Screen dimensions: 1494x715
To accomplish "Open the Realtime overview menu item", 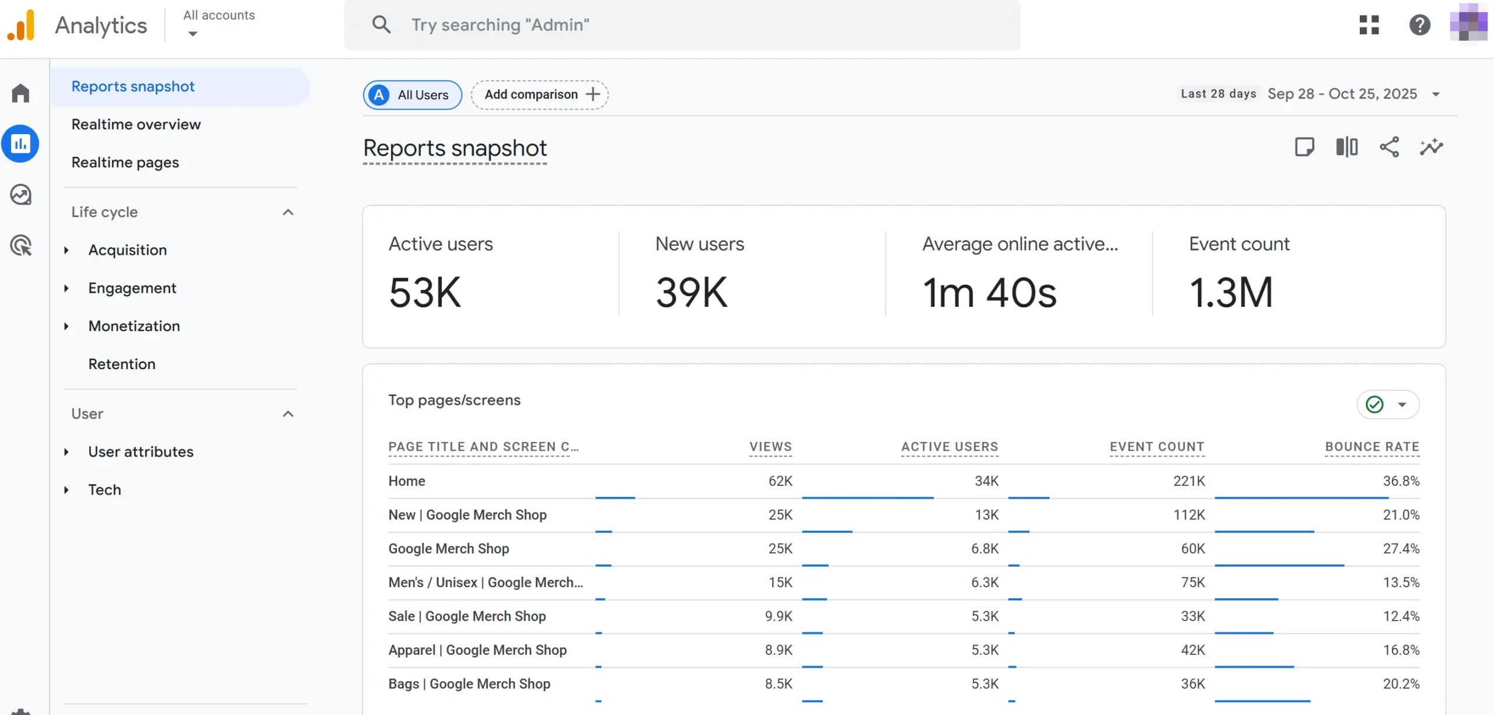I will (136, 124).
